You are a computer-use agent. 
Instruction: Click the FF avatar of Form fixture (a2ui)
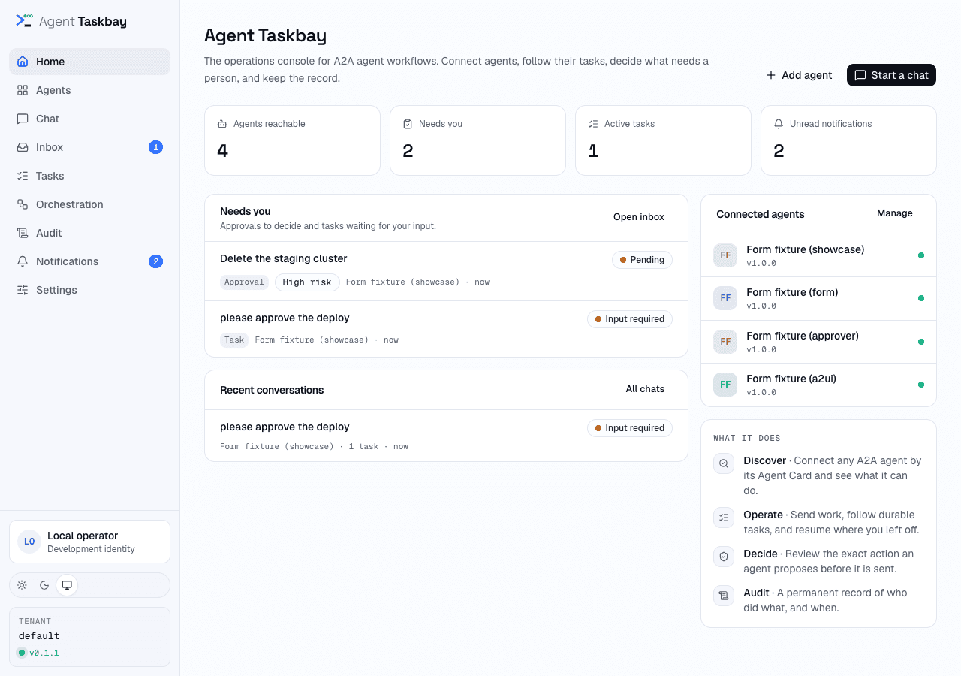click(x=725, y=385)
